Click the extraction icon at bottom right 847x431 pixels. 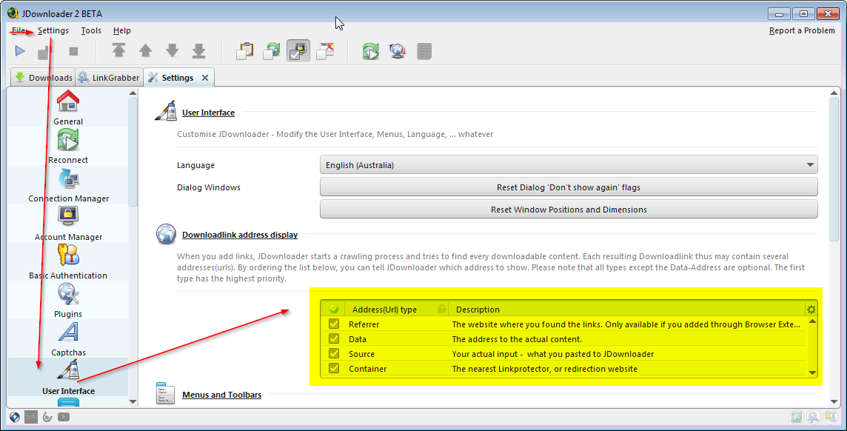pyautogui.click(x=830, y=416)
